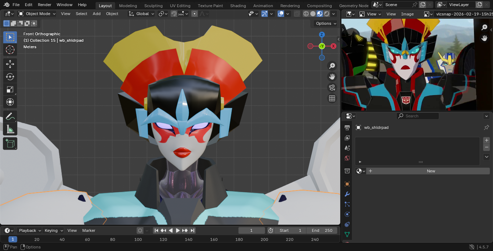The width and height of the screenshot is (493, 251).
Task: Toggle camera view icon in viewport
Action: 332,88
